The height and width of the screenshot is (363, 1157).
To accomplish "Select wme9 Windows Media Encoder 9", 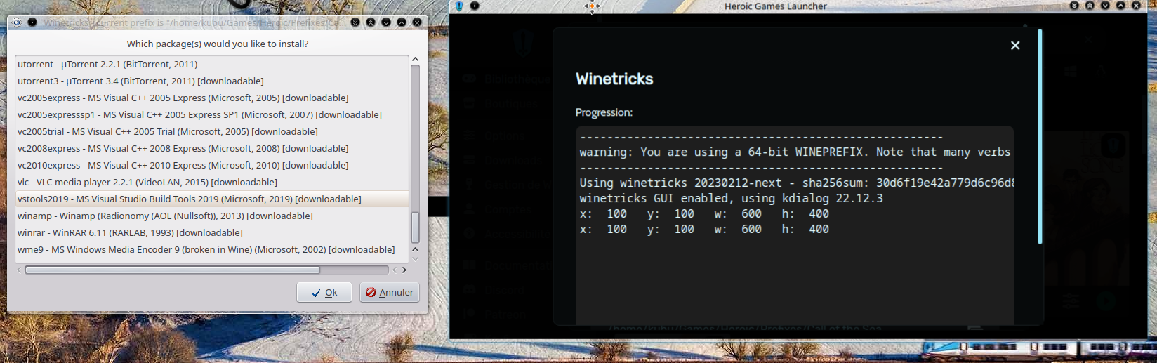I will click(211, 249).
